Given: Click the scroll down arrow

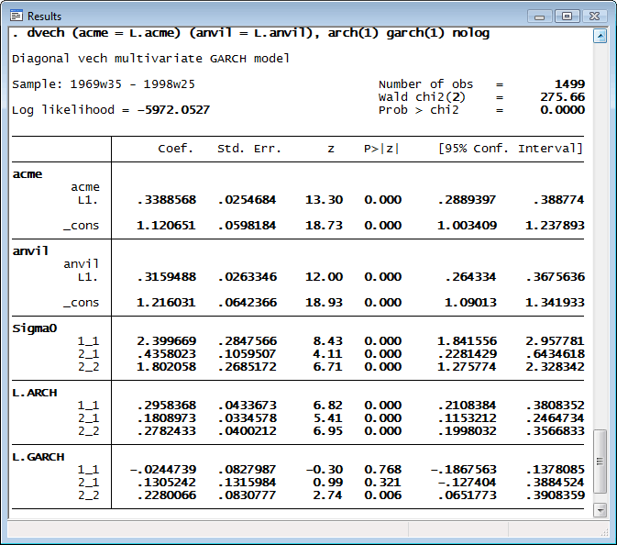Looking at the screenshot, I should (600, 509).
